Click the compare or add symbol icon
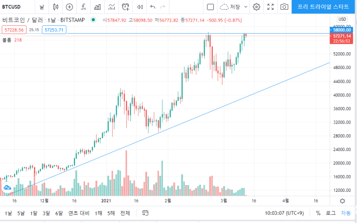This screenshot has width=357, height=223. 70,7
